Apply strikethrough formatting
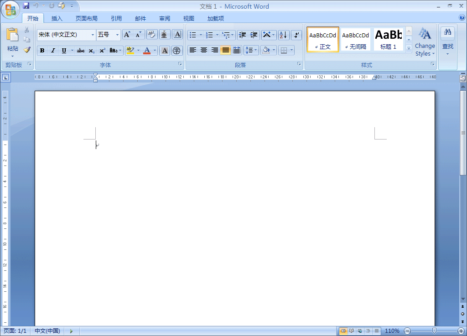Viewport: 467px width, 336px height. click(81, 51)
